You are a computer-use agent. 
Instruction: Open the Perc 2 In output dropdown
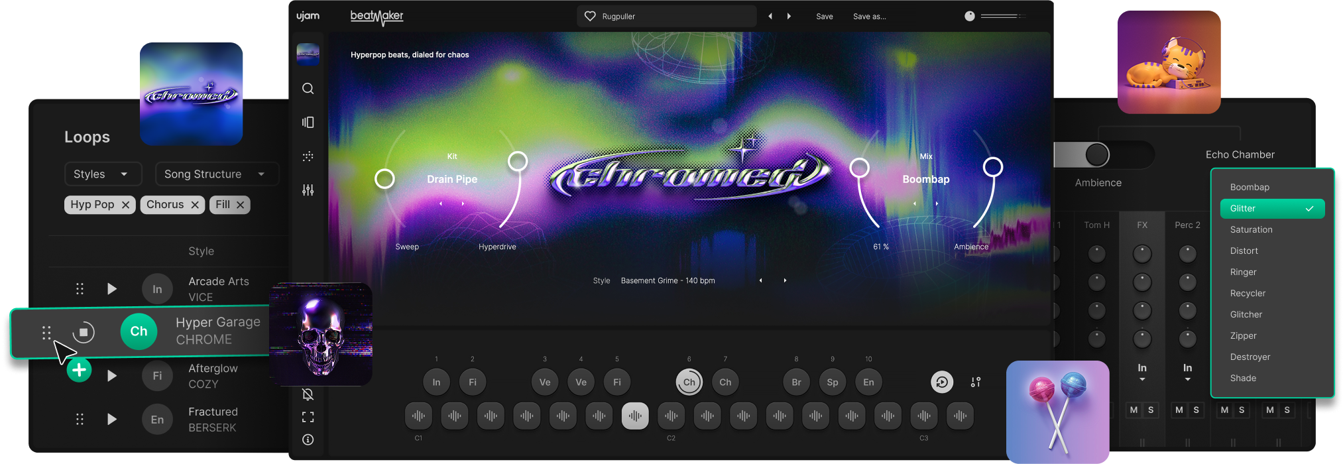[1187, 372]
